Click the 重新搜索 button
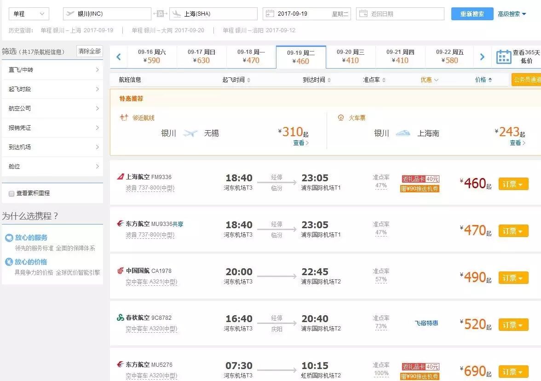 pos(472,14)
